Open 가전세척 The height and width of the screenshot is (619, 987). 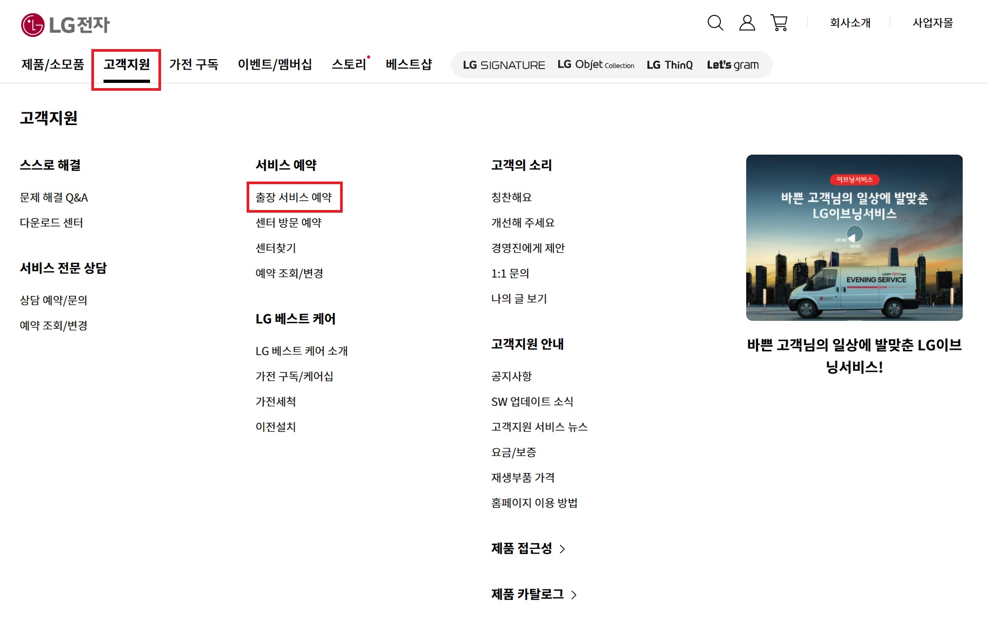[x=276, y=402]
